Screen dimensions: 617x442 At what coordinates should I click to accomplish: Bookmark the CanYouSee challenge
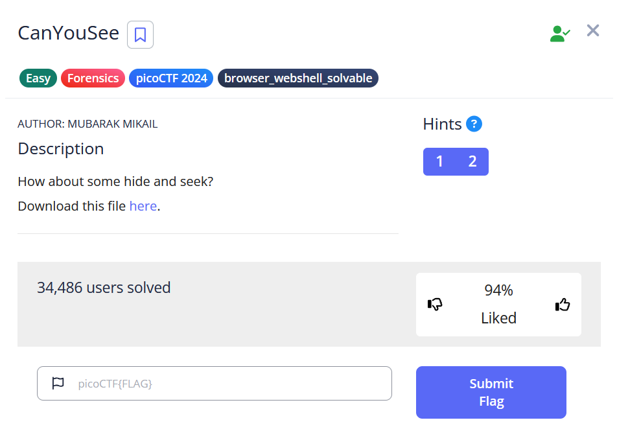click(140, 35)
